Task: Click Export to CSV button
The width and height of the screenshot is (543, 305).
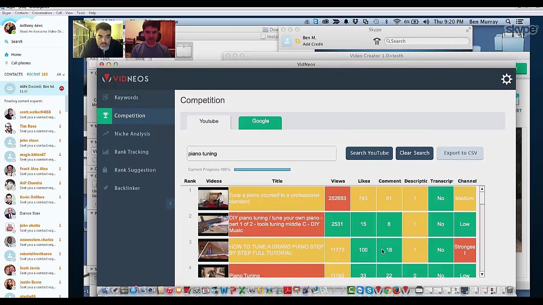Action: coord(460,153)
